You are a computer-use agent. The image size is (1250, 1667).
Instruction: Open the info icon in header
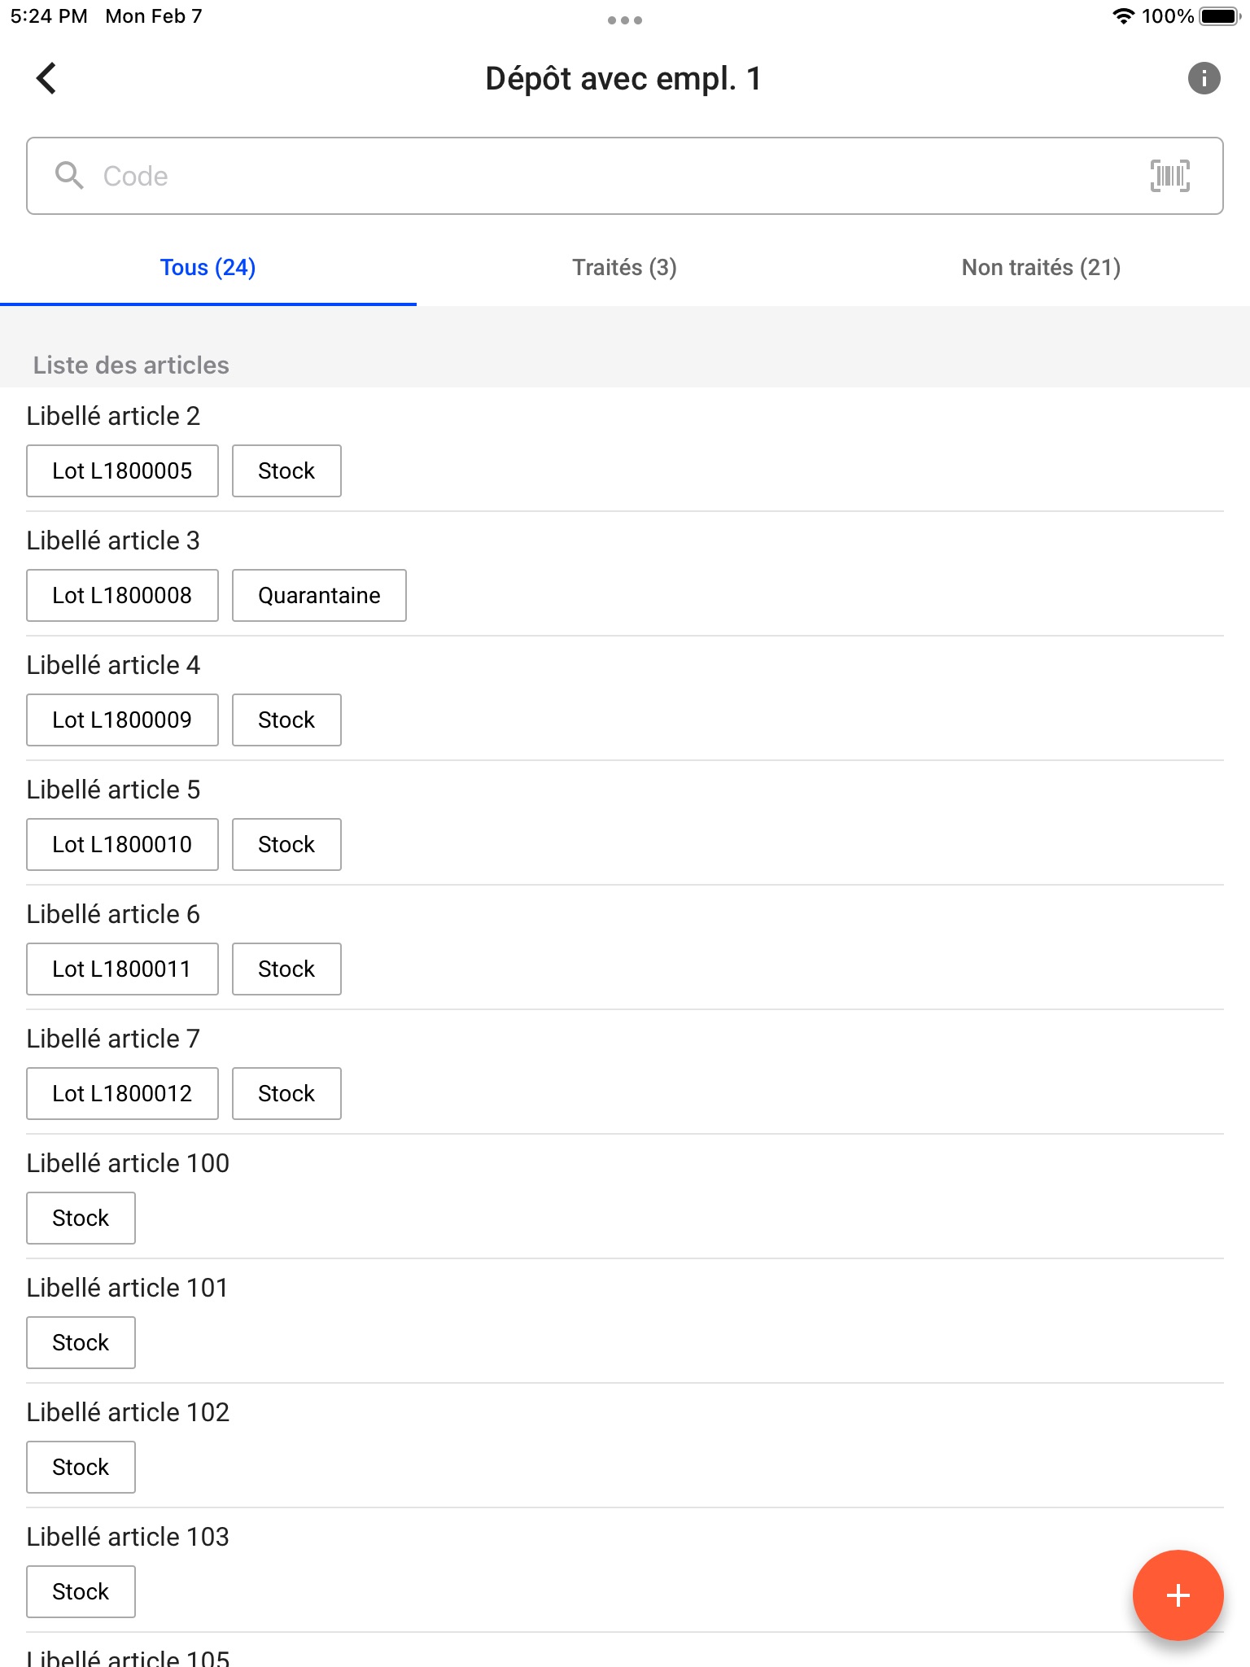(x=1204, y=79)
